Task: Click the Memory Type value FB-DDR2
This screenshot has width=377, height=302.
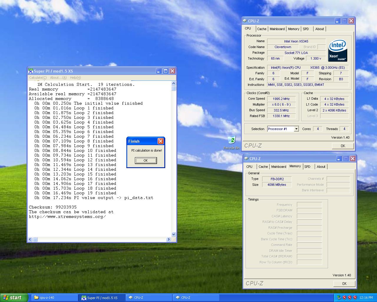Action: pos(277,179)
